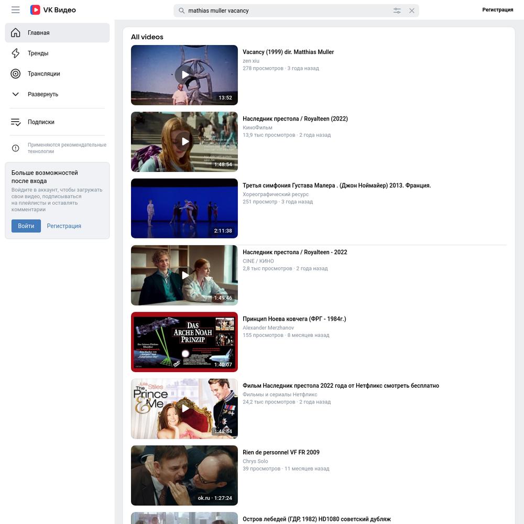
Task: Click Регистрация link in login card
Action: point(64,226)
